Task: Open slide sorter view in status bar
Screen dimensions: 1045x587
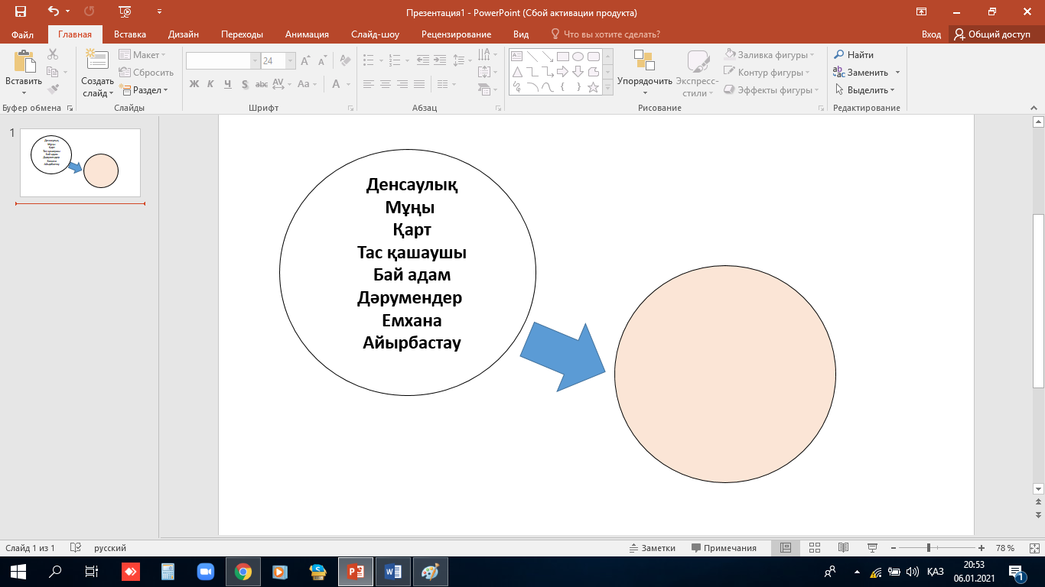Action: [815, 548]
